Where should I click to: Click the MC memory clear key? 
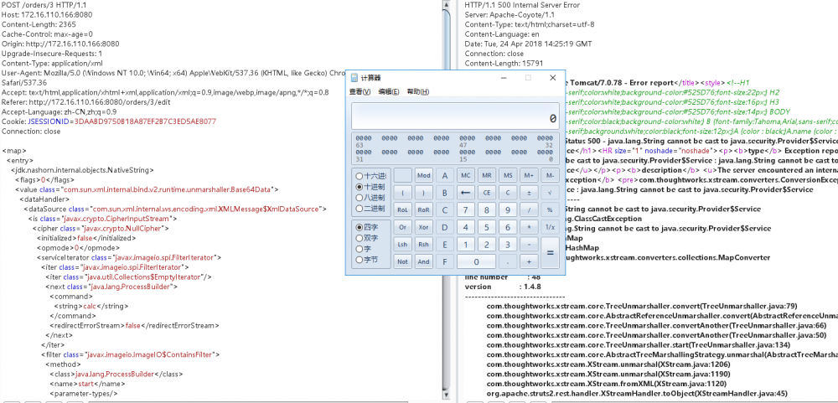(465, 175)
